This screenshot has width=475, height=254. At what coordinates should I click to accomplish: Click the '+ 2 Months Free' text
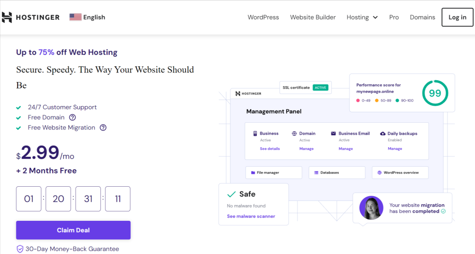click(47, 171)
